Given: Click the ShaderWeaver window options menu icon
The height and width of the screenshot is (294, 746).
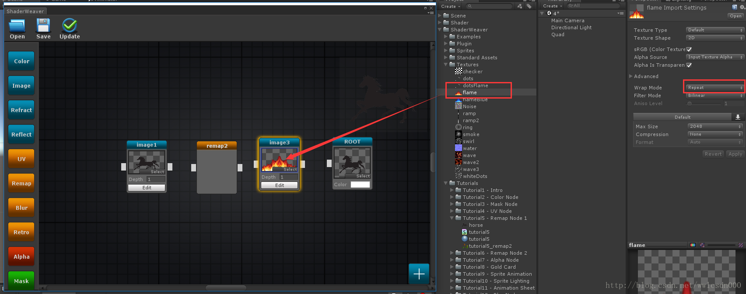Looking at the screenshot, I should point(431,13).
